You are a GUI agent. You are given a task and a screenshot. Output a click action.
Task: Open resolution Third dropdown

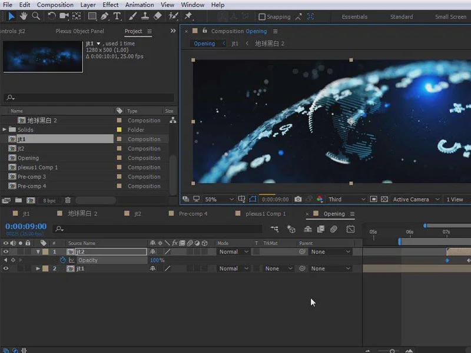pyautogui.click(x=347, y=199)
